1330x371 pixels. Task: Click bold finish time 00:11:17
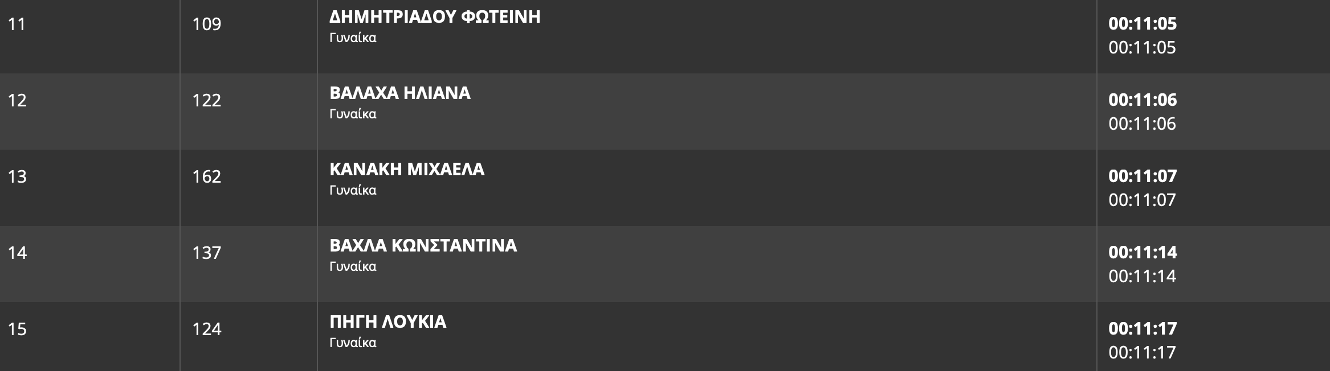(1142, 329)
